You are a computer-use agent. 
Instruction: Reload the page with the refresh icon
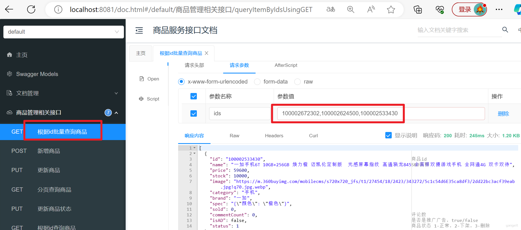[31, 9]
